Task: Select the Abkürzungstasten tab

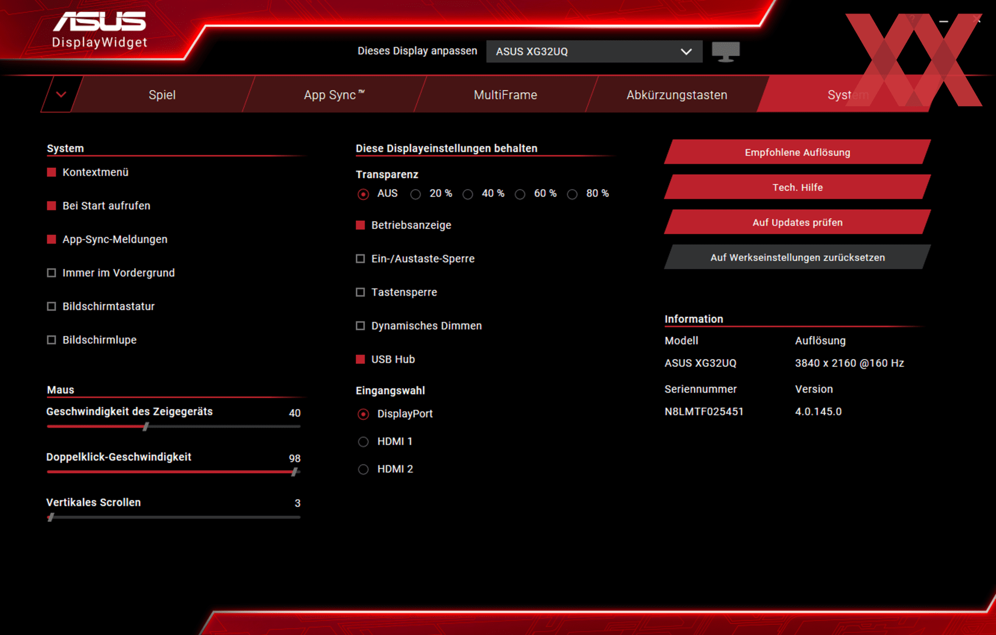Action: pyautogui.click(x=676, y=95)
